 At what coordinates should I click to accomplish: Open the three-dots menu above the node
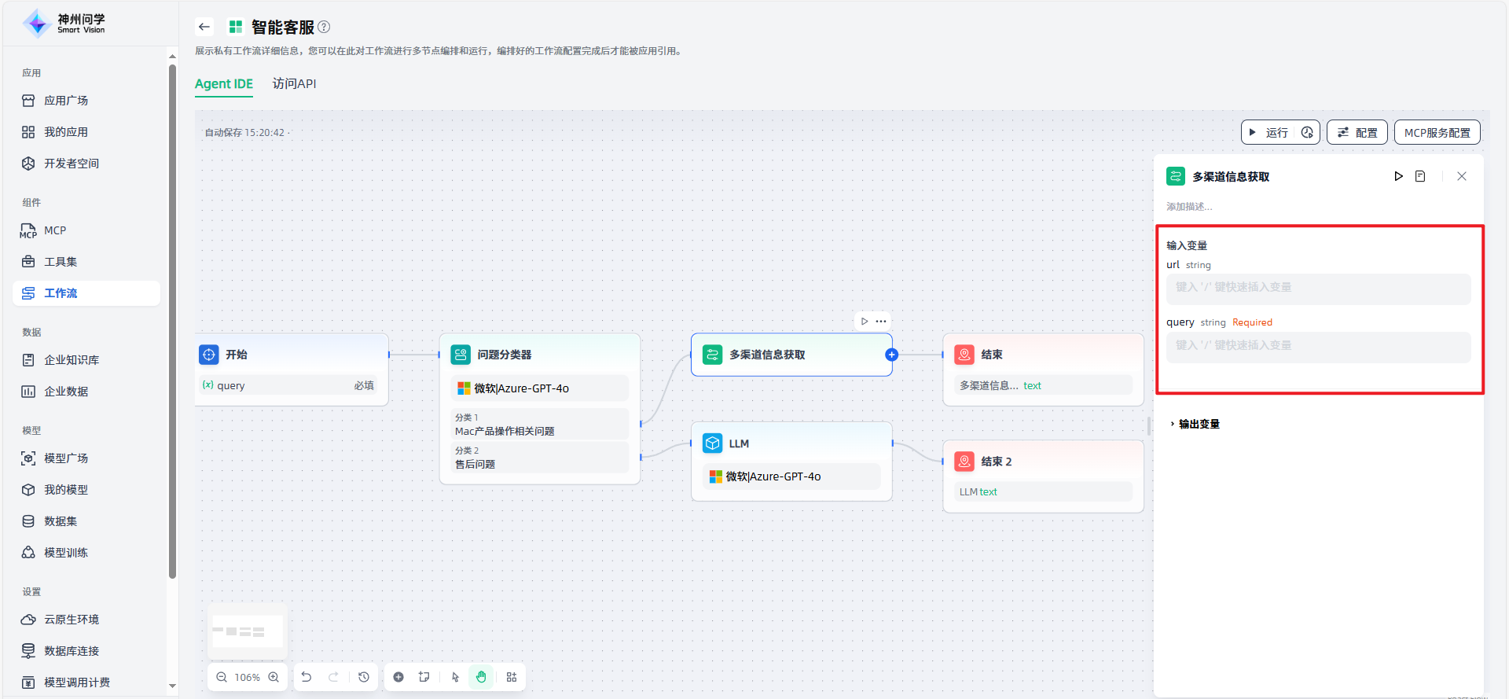(881, 321)
